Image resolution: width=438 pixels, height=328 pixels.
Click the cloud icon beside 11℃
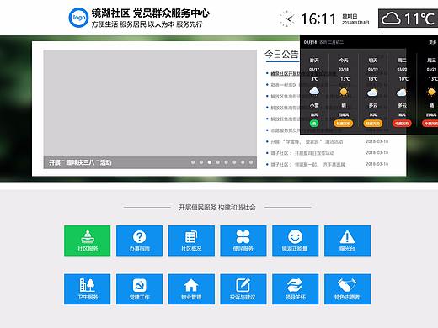[391, 19]
